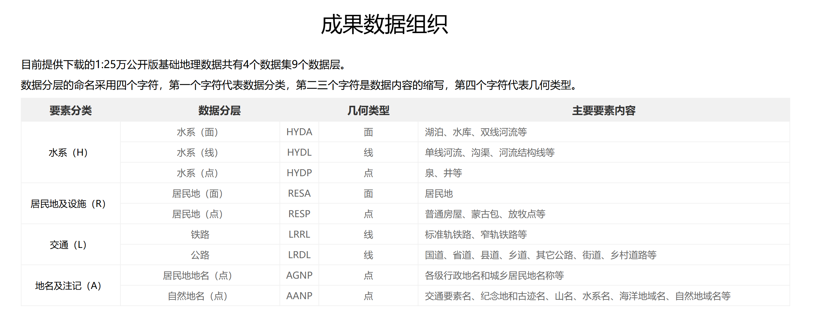This screenshot has width=813, height=317.
Task: Select the 居民地及设施（R） category cell
Action: (x=70, y=204)
